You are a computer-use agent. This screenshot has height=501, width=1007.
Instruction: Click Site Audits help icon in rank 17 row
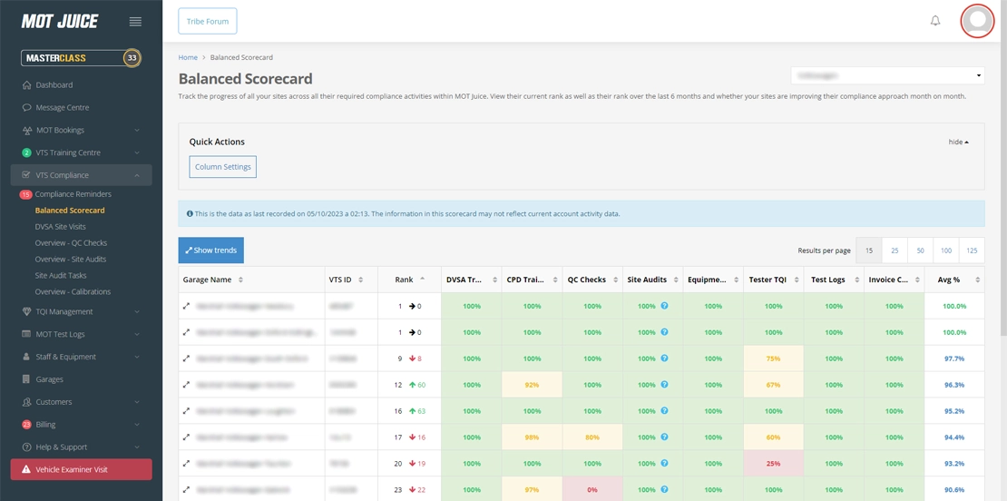664,437
